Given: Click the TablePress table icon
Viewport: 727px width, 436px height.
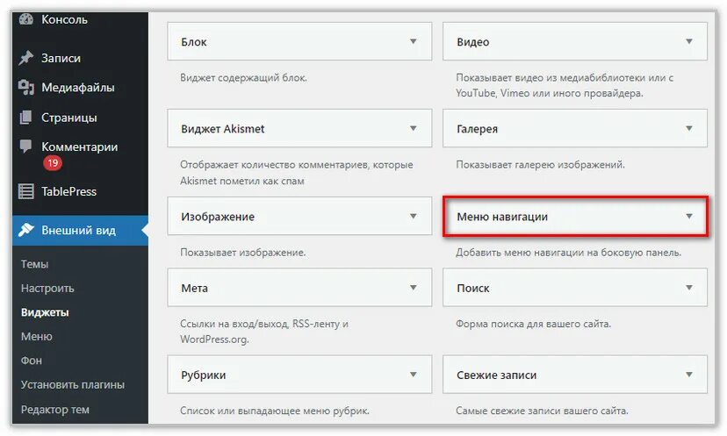Looking at the screenshot, I should coord(26,191).
